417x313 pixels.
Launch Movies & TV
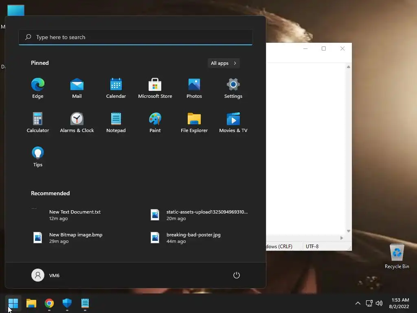[233, 122]
